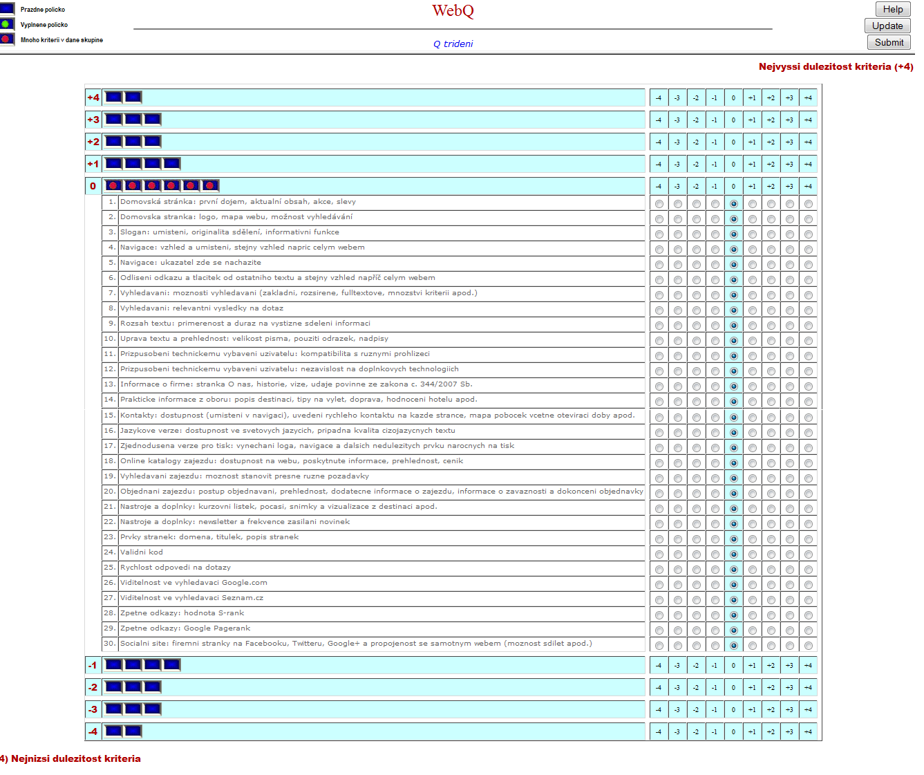The height and width of the screenshot is (775, 924).
Task: Submit the Q-sort with the Submit button
Action: point(889,42)
